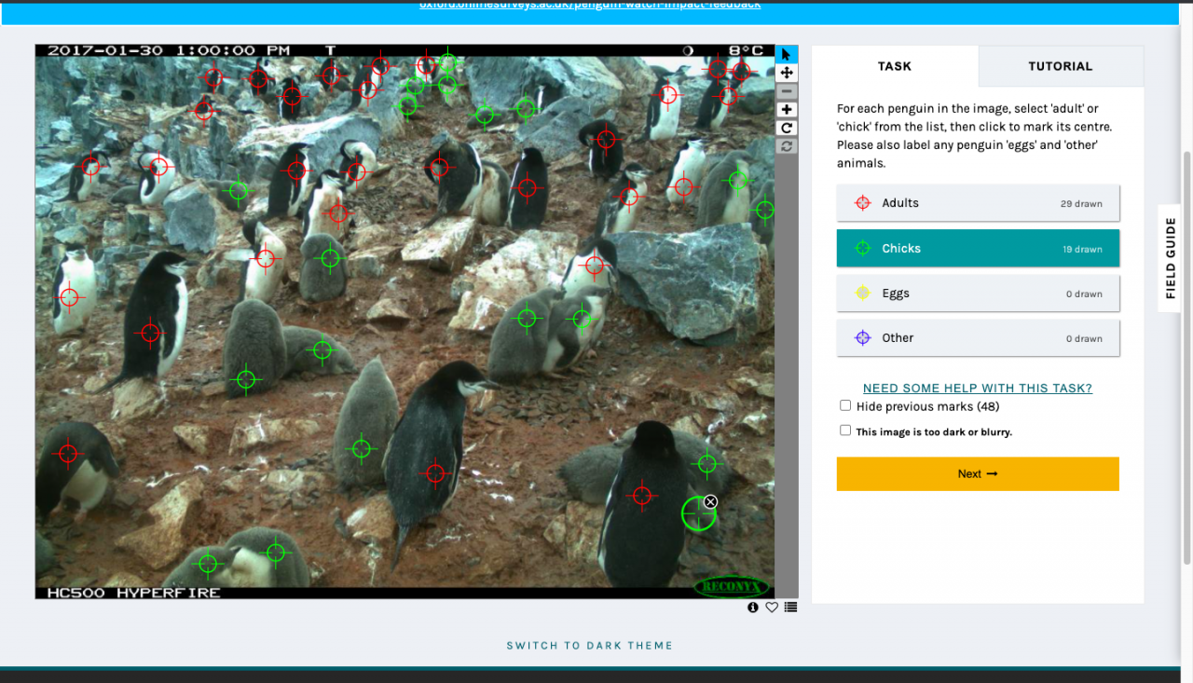Choose the Eggs marking tool

[978, 294]
